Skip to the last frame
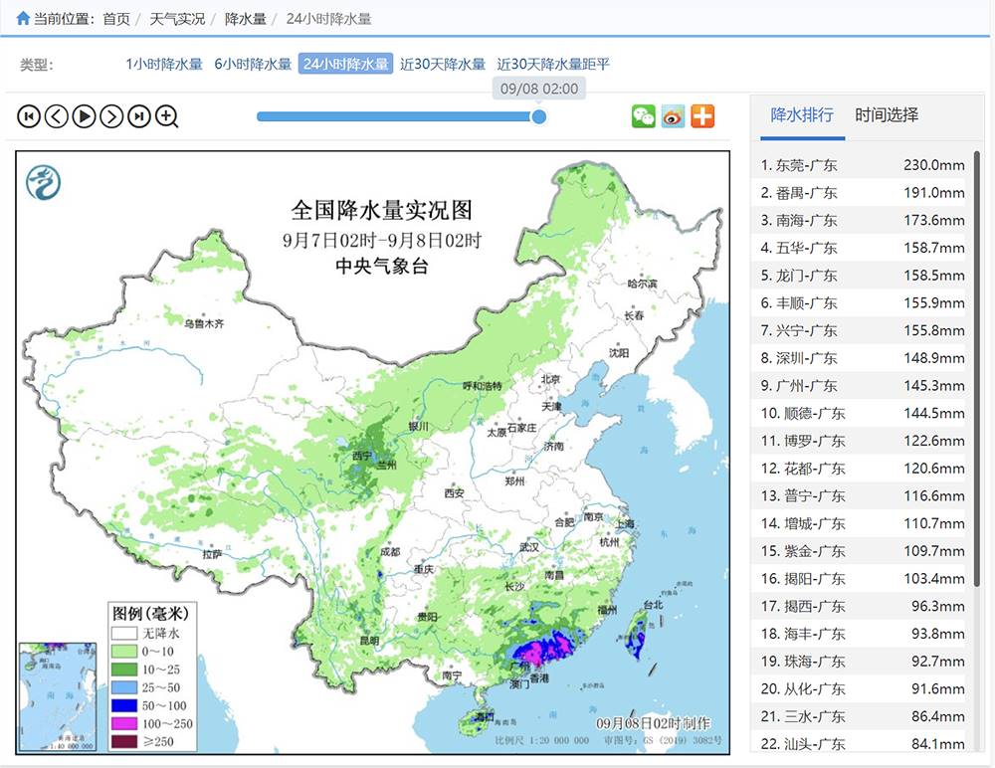The width and height of the screenshot is (995, 768). pyautogui.click(x=139, y=116)
